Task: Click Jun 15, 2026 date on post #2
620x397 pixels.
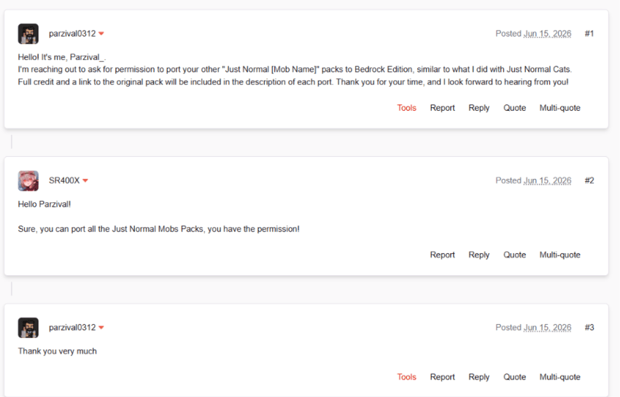Action: 547,181
